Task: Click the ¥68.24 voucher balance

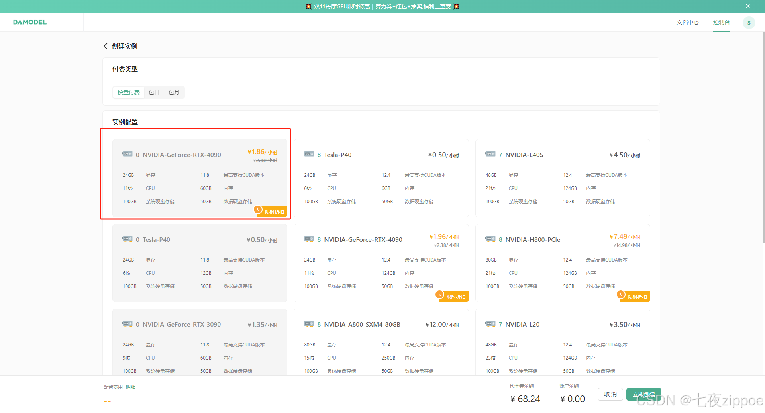Action: point(525,399)
